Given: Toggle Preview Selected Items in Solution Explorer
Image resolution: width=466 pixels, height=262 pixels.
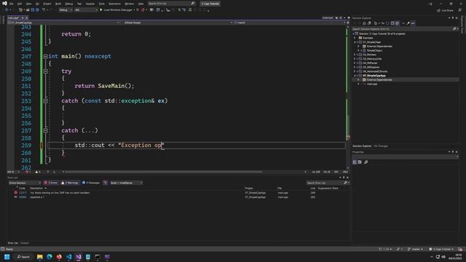Looking at the screenshot, I should pos(413,23).
